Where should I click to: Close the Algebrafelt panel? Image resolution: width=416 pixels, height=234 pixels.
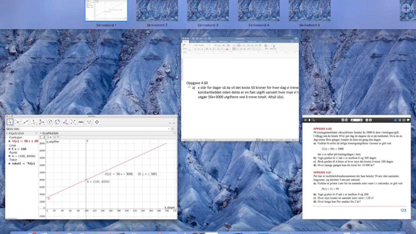(x=36, y=133)
